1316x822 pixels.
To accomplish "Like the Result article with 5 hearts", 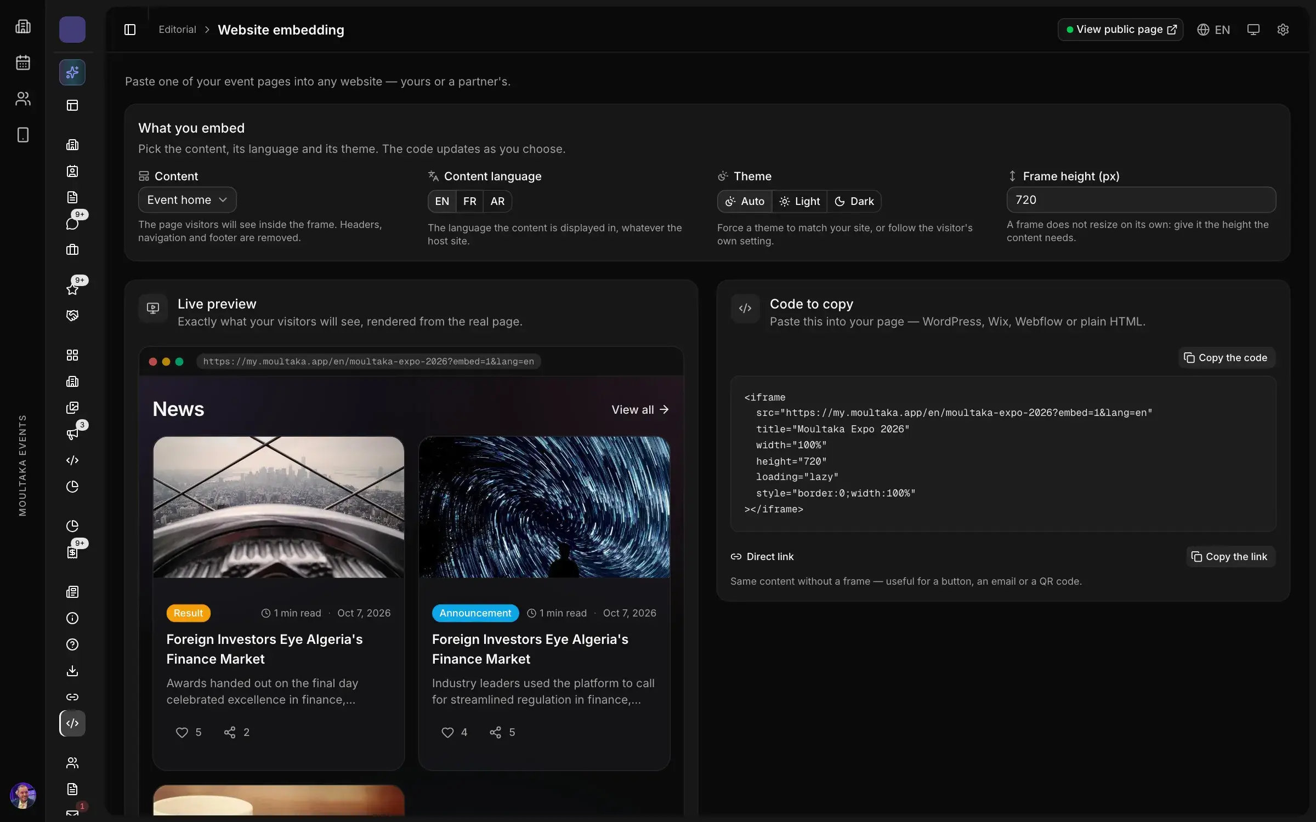I will coord(189,733).
